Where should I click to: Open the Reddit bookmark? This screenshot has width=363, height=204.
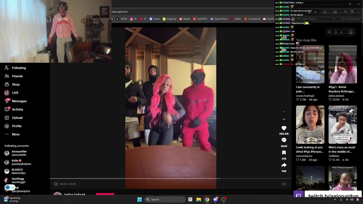[x=184, y=19]
